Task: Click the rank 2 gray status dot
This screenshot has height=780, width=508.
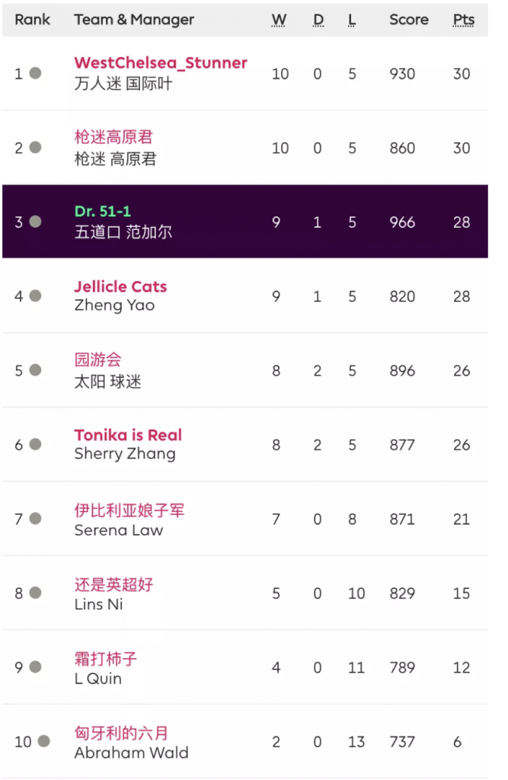Action: [x=35, y=148]
